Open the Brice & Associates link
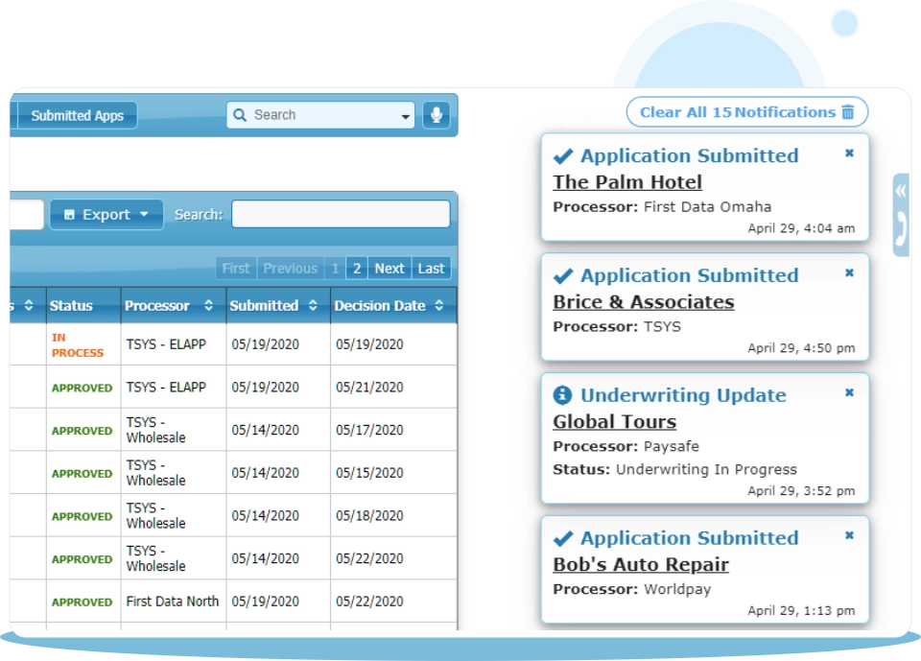The height and width of the screenshot is (661, 921). coord(643,302)
